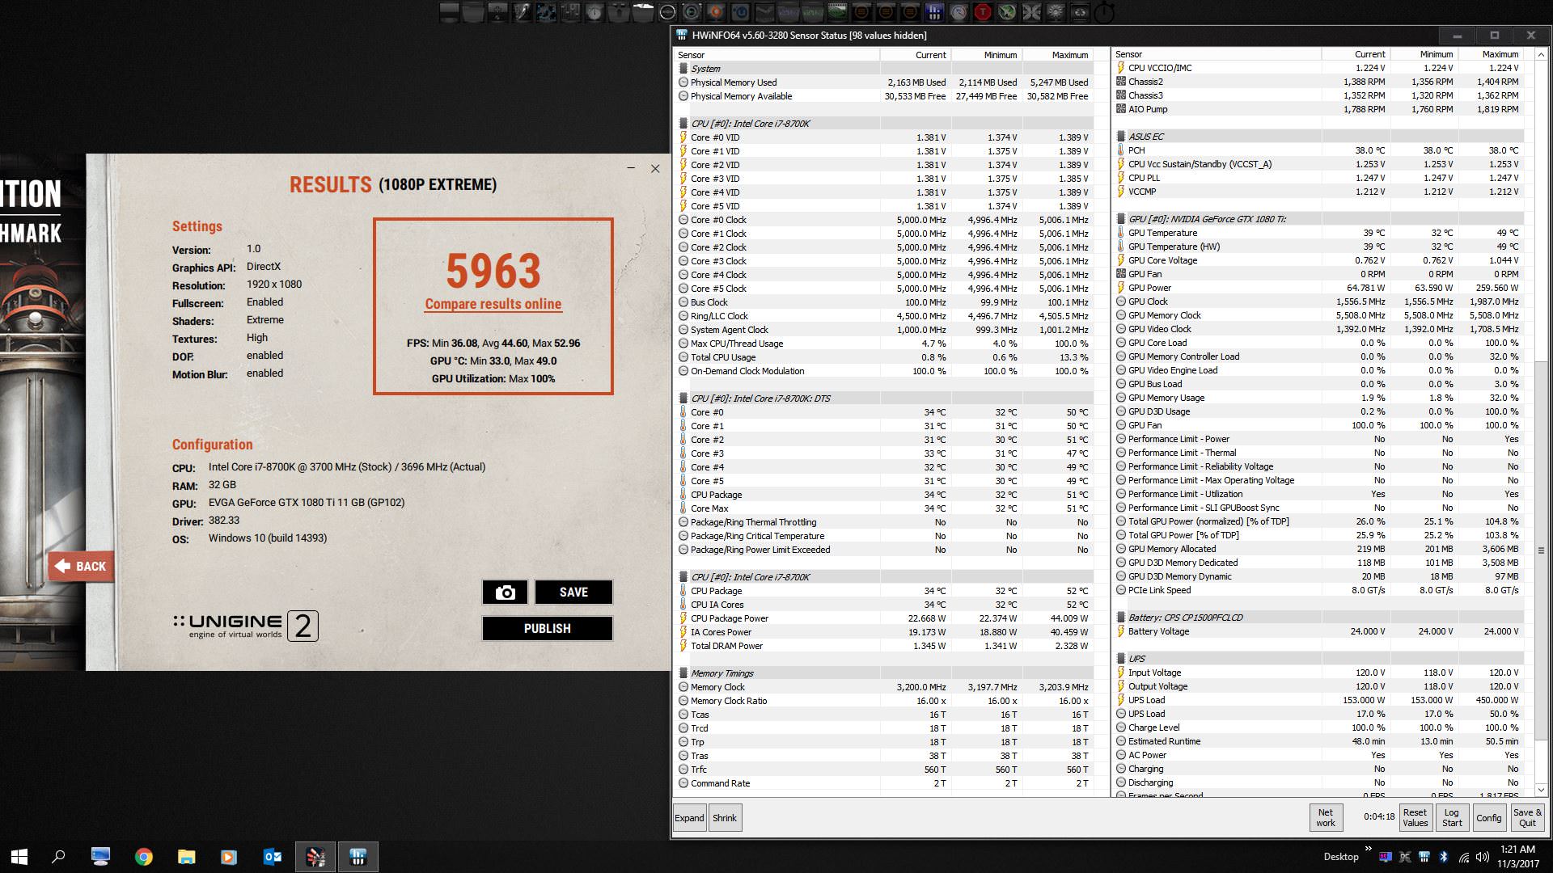Select the ASUS EC group header

(1320, 137)
